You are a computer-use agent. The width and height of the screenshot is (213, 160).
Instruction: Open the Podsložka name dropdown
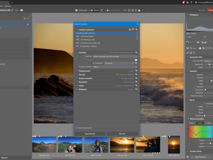(x=119, y=63)
